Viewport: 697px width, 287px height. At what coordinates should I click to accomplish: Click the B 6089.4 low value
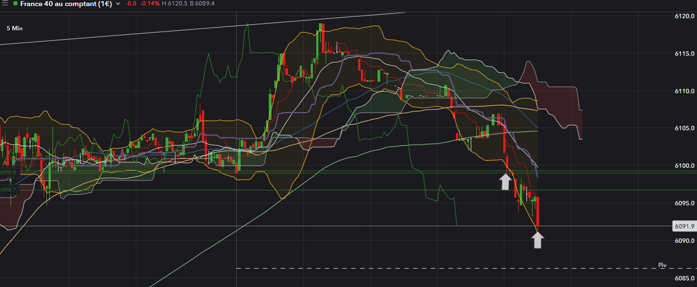point(203,3)
